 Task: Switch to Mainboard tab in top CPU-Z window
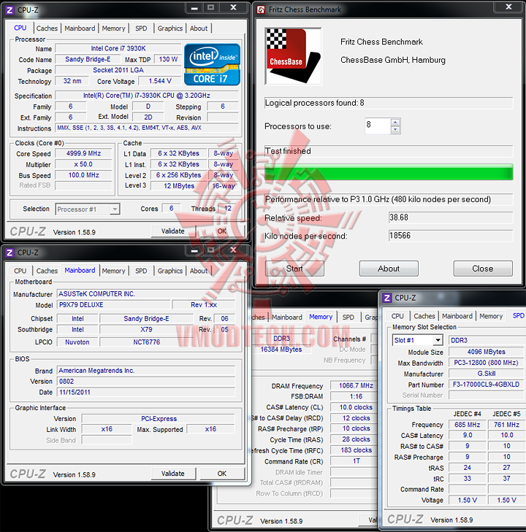[80, 28]
